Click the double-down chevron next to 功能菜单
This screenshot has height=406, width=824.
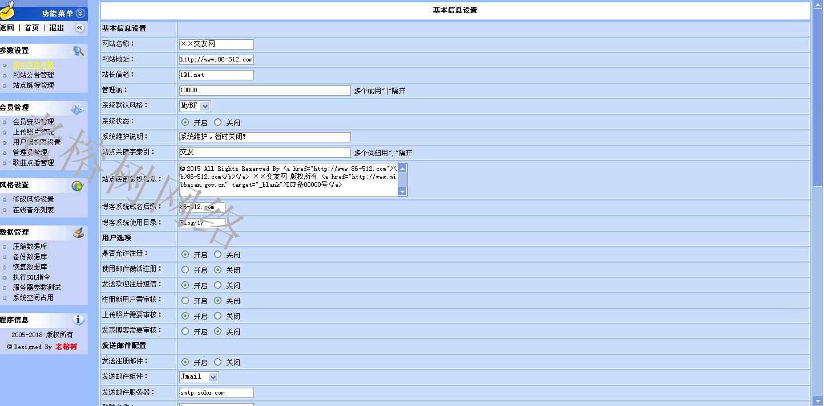point(80,13)
